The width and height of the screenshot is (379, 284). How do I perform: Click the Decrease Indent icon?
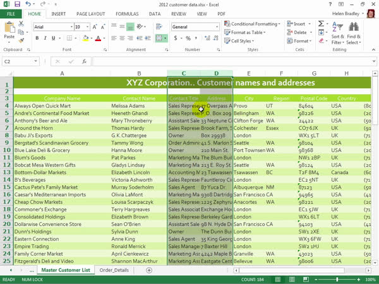[139, 38]
